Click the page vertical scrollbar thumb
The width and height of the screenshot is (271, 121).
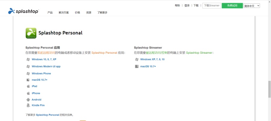coord(269,89)
